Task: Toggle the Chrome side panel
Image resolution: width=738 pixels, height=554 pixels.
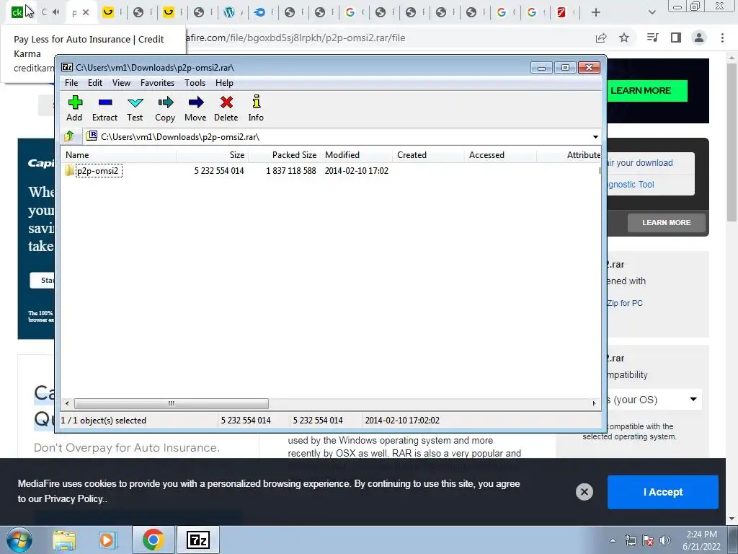Action: point(676,38)
